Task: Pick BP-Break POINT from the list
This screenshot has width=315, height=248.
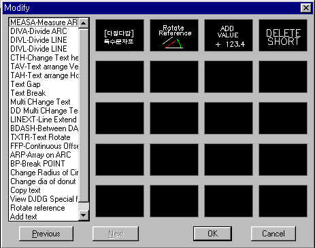Action: click(44, 164)
